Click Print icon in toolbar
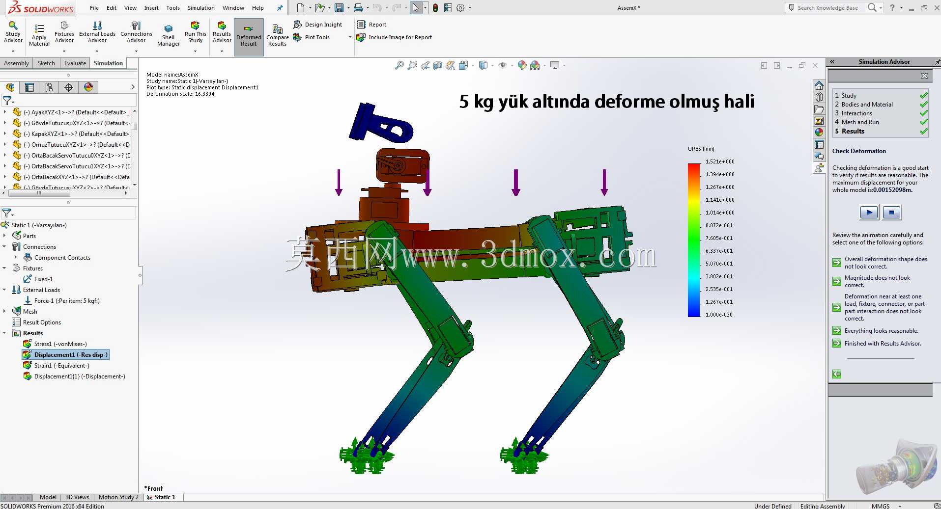The height and width of the screenshot is (509, 941). [x=358, y=8]
